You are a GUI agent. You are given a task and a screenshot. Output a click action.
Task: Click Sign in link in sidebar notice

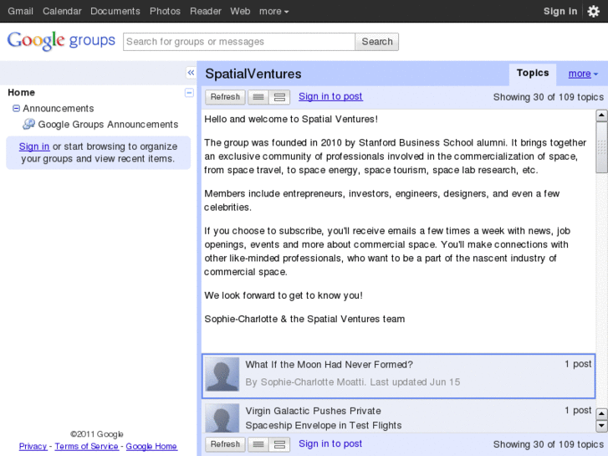(x=34, y=146)
